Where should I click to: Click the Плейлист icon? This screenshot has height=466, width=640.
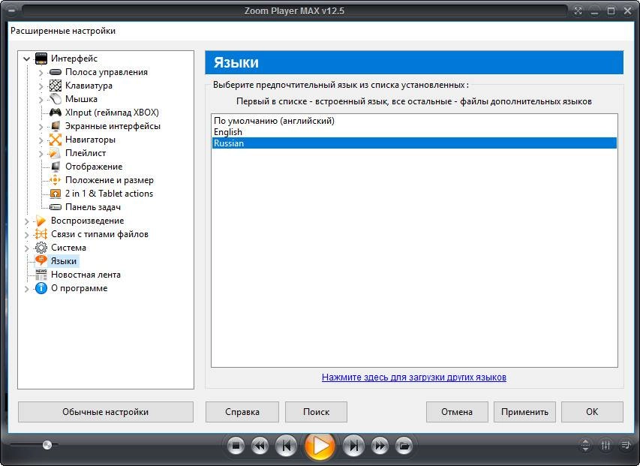tap(55, 153)
